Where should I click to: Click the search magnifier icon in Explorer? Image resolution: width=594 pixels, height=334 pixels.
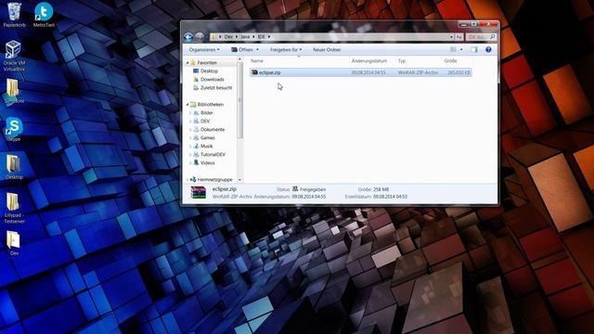pyautogui.click(x=492, y=37)
